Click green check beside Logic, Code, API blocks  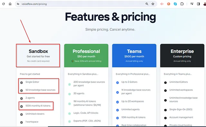point(70,113)
